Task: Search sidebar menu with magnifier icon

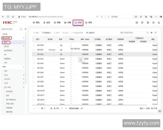Action: click(x=21, y=29)
